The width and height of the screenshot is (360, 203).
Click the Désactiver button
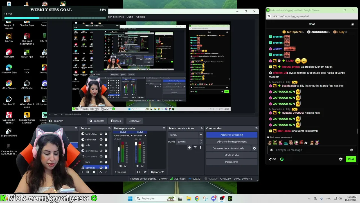(x=134, y=121)
